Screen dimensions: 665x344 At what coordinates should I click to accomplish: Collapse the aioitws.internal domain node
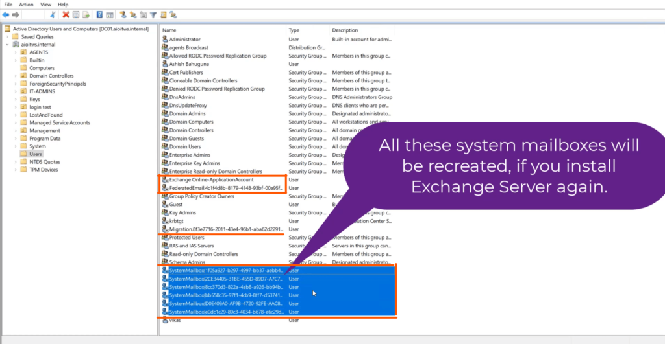tap(7, 45)
